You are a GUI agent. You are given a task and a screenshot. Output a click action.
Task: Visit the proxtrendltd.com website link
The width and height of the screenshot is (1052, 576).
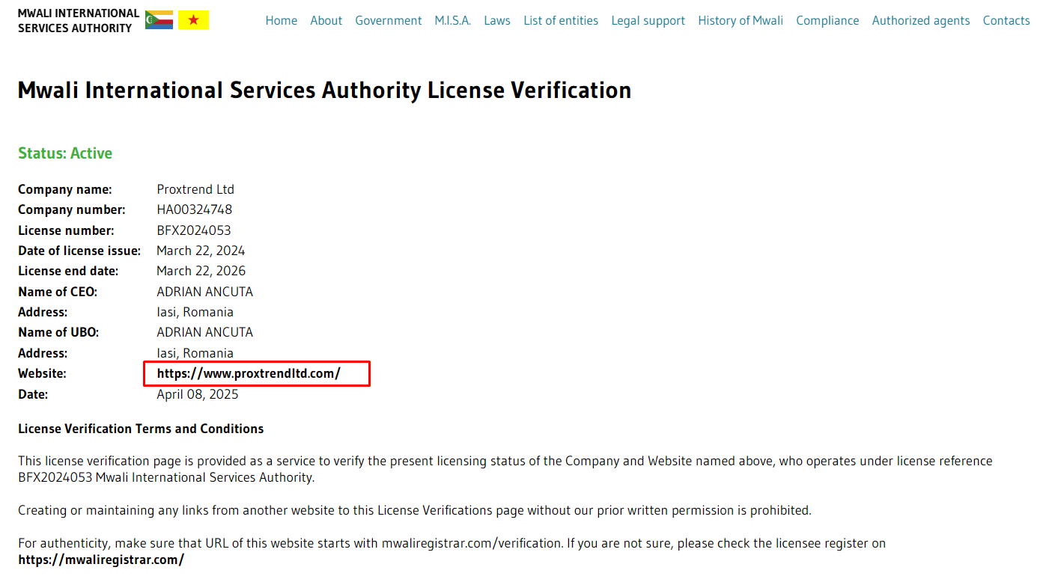click(249, 373)
